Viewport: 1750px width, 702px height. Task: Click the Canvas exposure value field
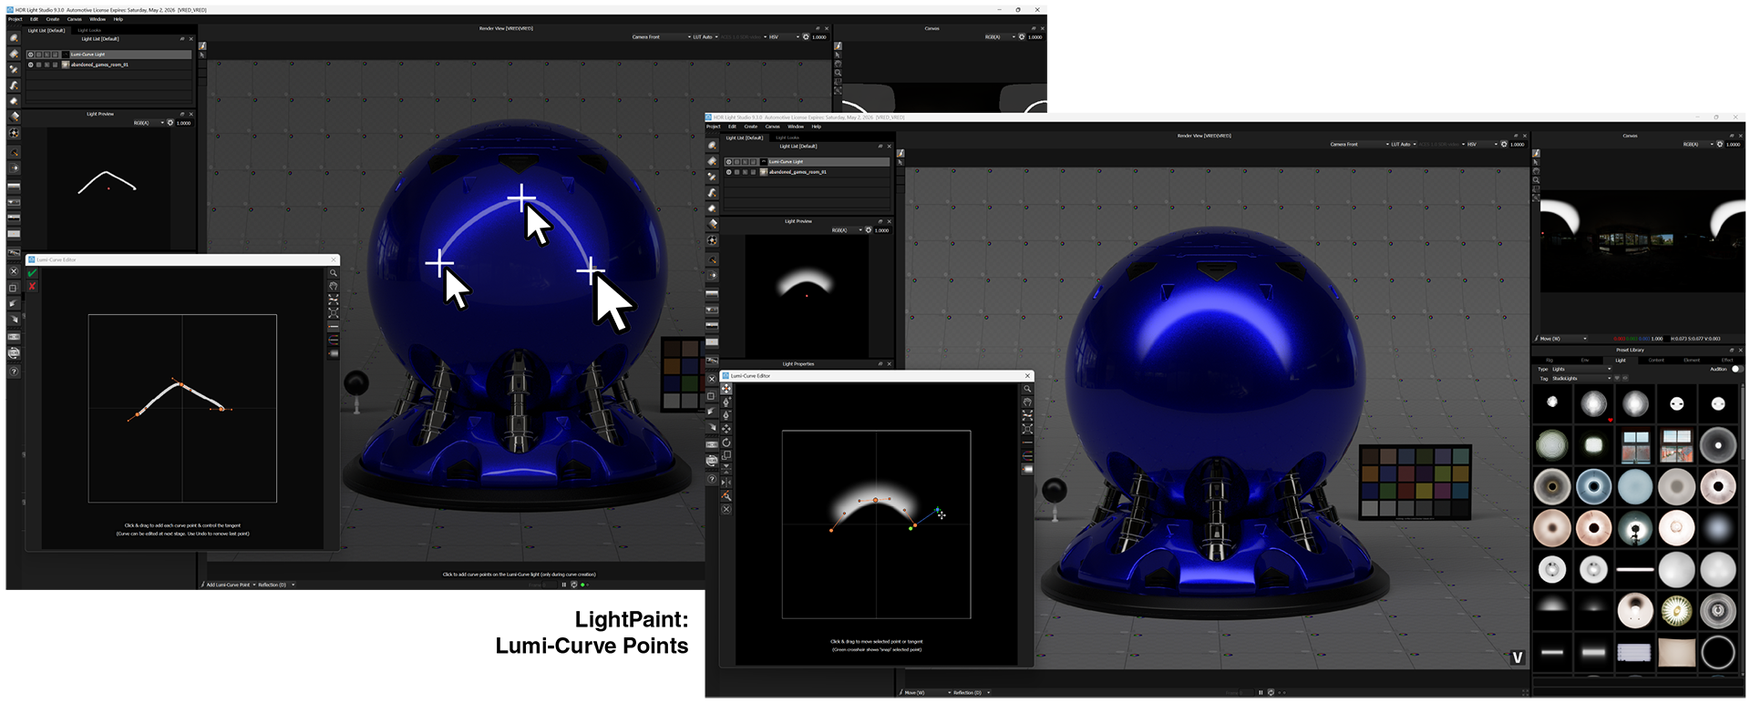(x=1734, y=145)
